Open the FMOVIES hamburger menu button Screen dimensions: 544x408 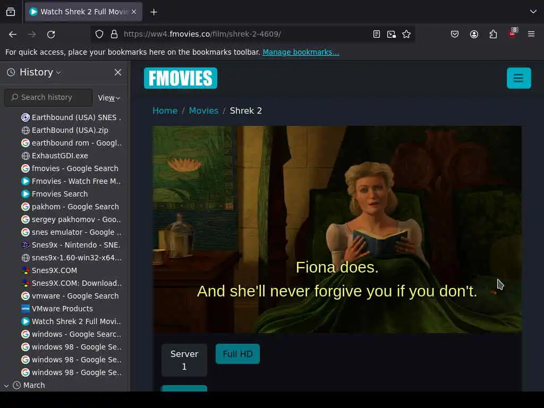518,78
